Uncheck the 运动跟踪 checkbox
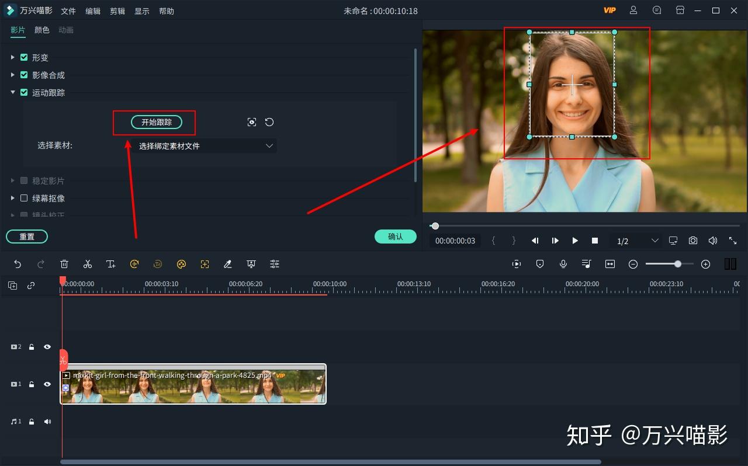The width and height of the screenshot is (748, 466). click(24, 92)
